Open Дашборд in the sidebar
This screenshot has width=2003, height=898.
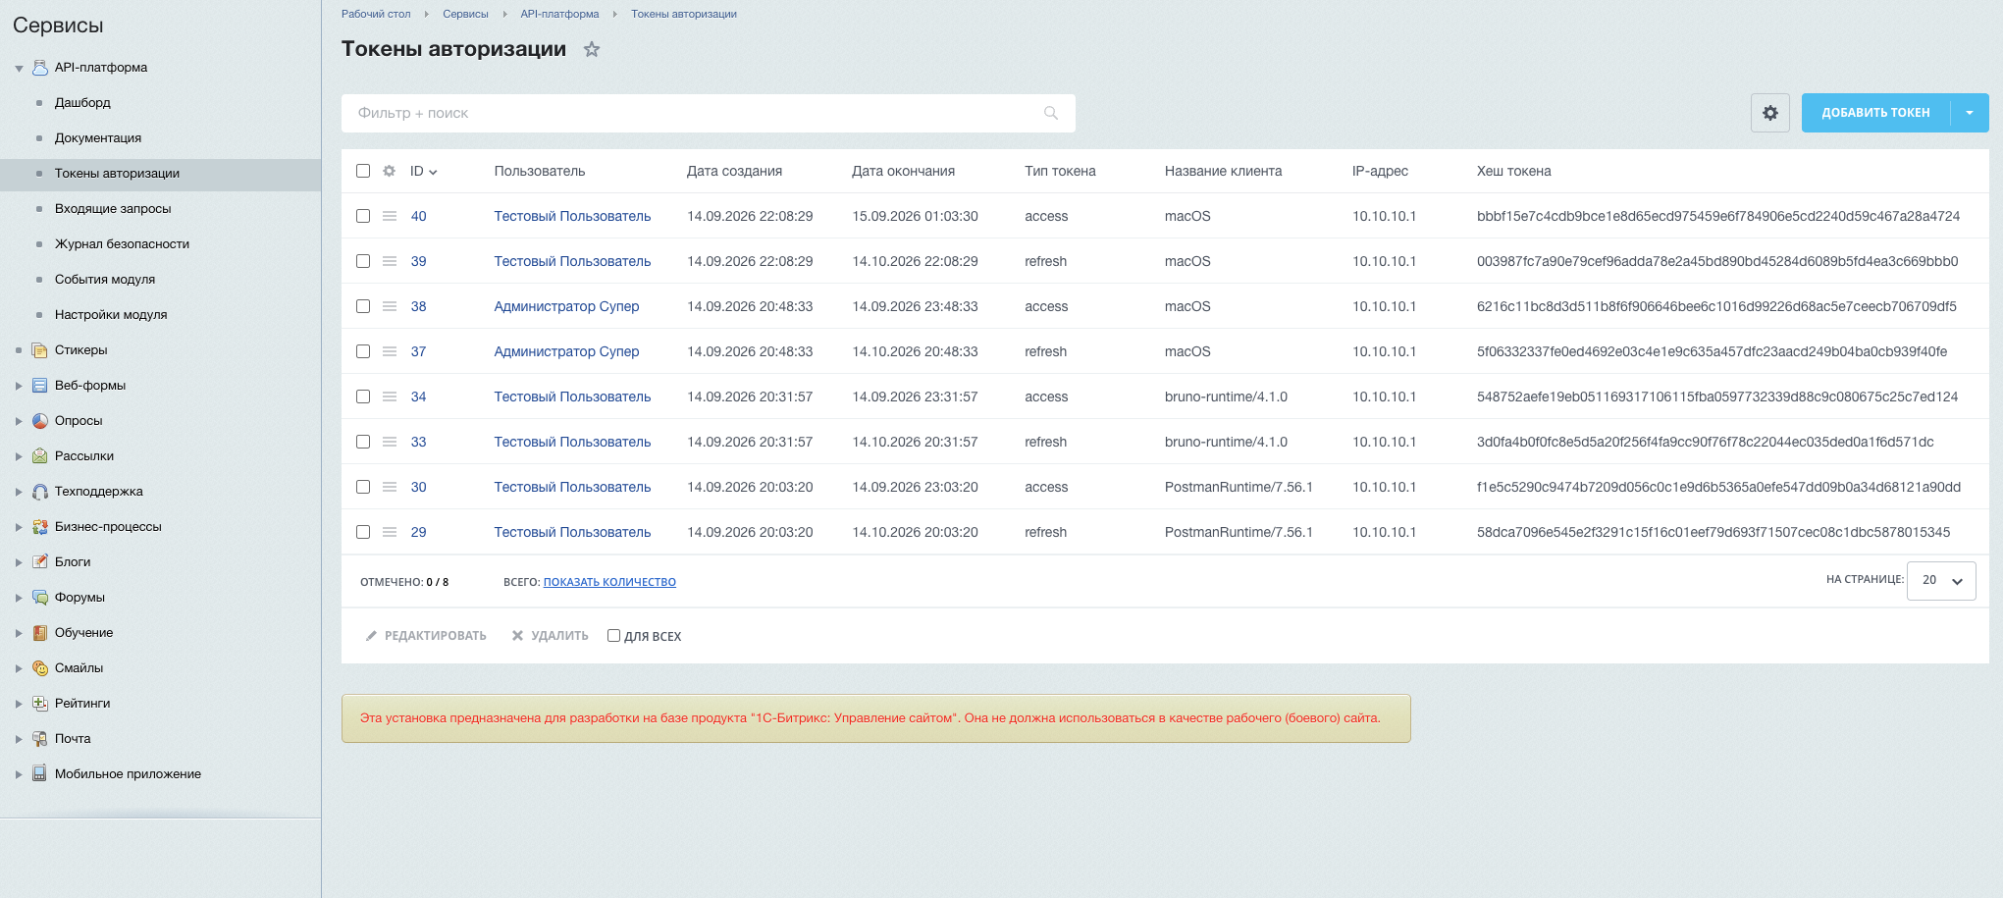(x=82, y=102)
